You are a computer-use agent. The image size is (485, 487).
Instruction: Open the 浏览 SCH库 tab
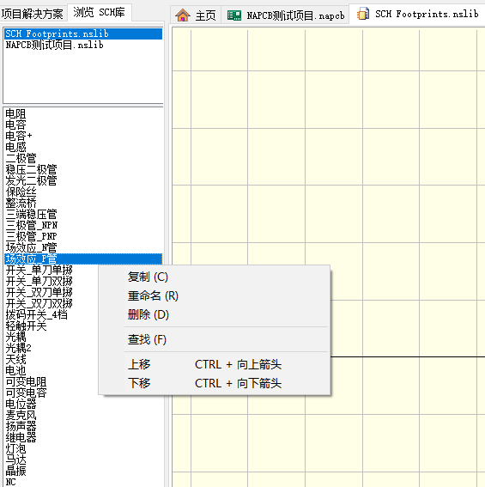coord(99,12)
